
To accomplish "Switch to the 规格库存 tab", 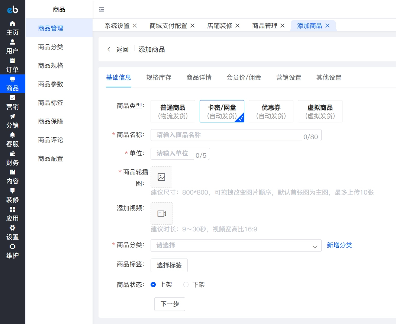I will click(159, 77).
